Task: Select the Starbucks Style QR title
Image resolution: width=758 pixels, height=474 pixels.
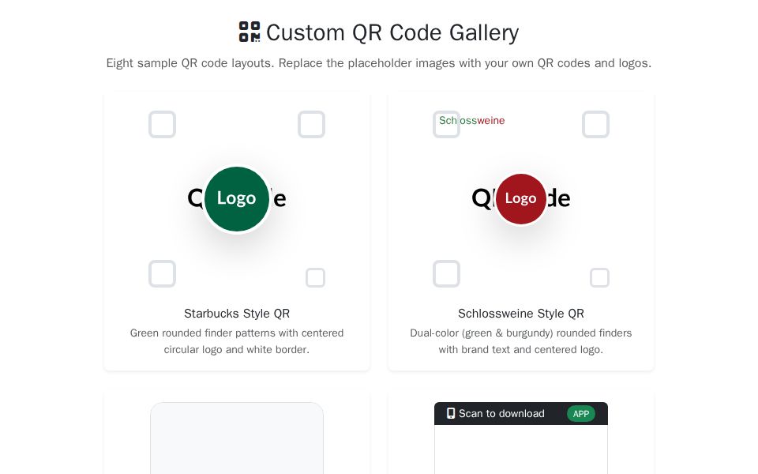Action: tap(237, 314)
